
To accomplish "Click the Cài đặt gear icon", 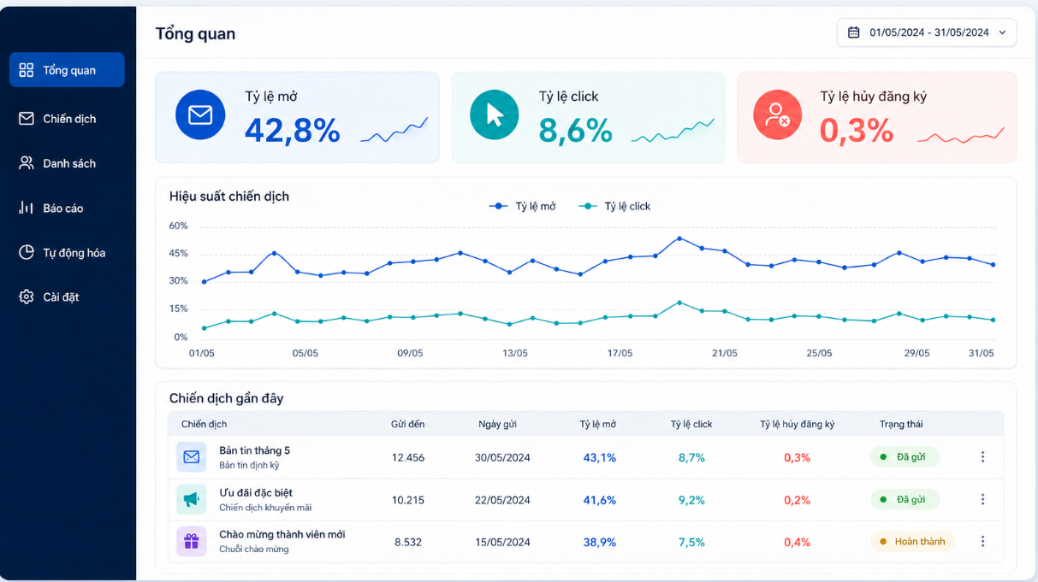I will point(27,297).
